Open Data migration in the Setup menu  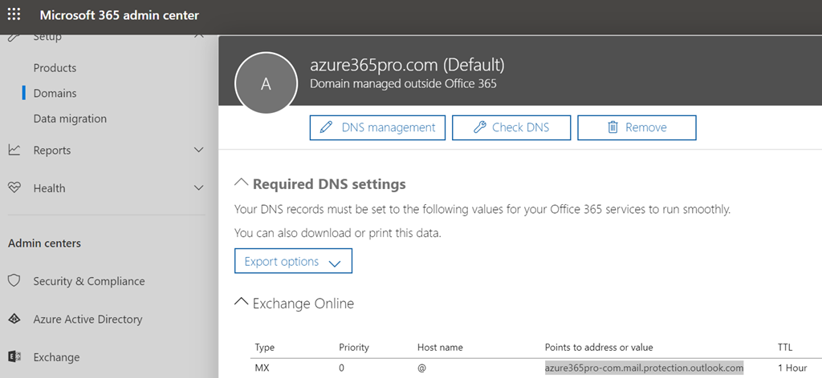tap(70, 119)
